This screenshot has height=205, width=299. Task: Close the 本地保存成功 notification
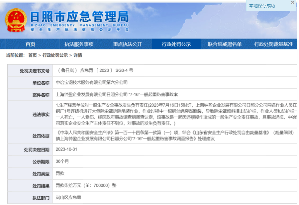point(292,2)
